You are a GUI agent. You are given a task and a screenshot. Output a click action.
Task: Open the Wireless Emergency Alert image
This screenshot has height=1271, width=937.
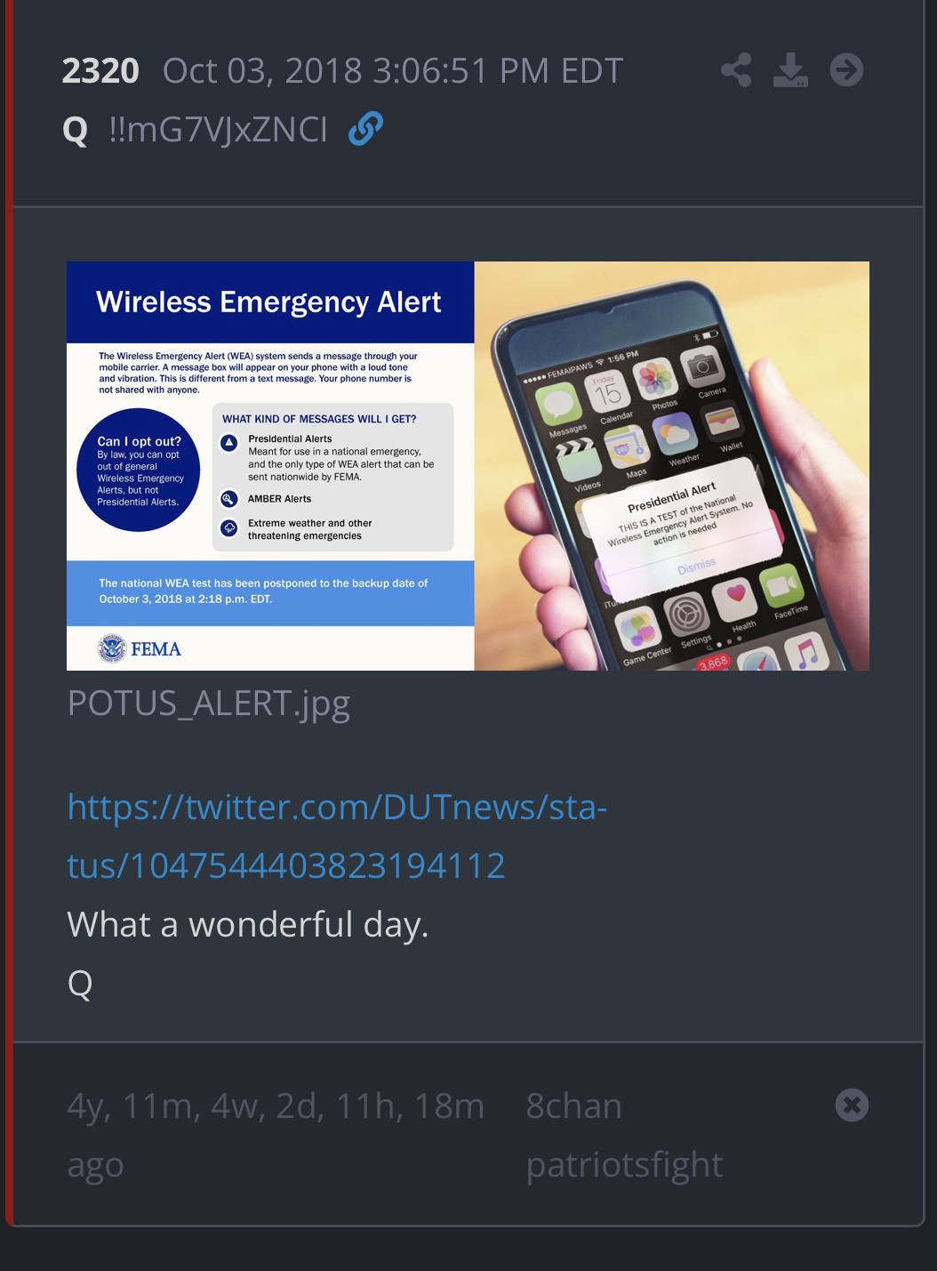[468, 465]
